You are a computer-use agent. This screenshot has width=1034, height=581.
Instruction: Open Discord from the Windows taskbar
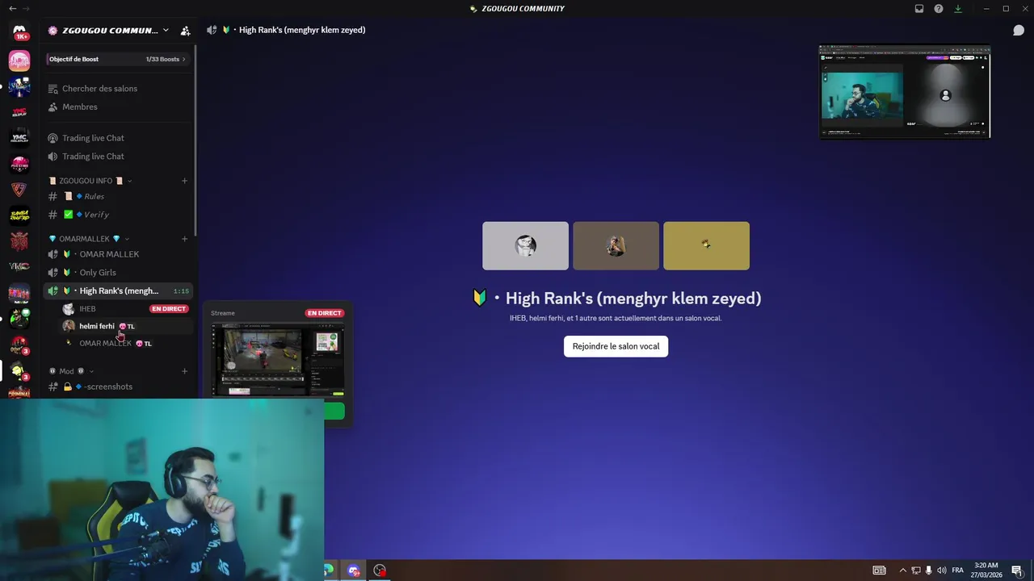(x=354, y=571)
